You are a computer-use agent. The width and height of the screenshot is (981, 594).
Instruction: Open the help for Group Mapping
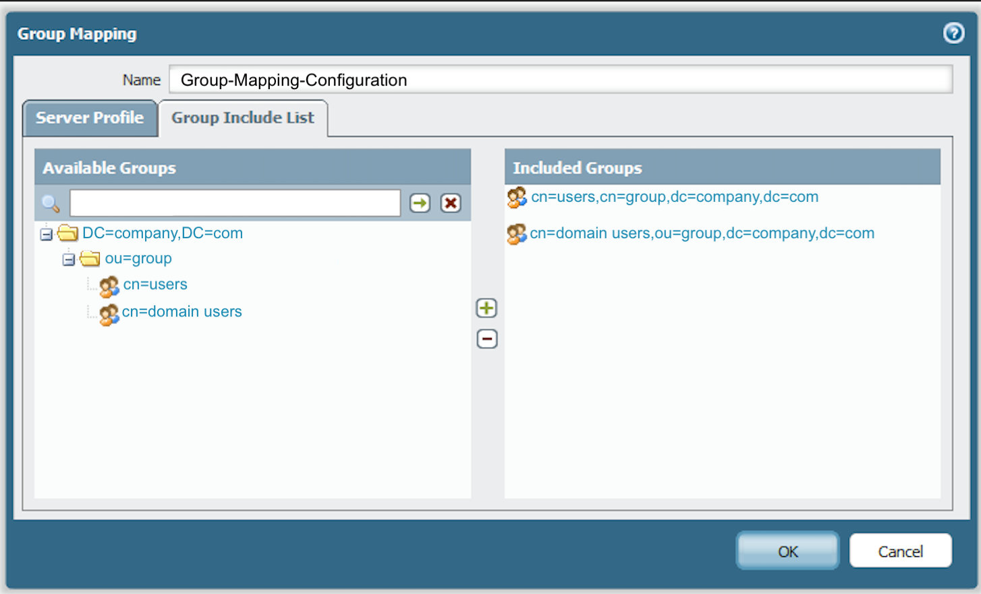tap(954, 33)
